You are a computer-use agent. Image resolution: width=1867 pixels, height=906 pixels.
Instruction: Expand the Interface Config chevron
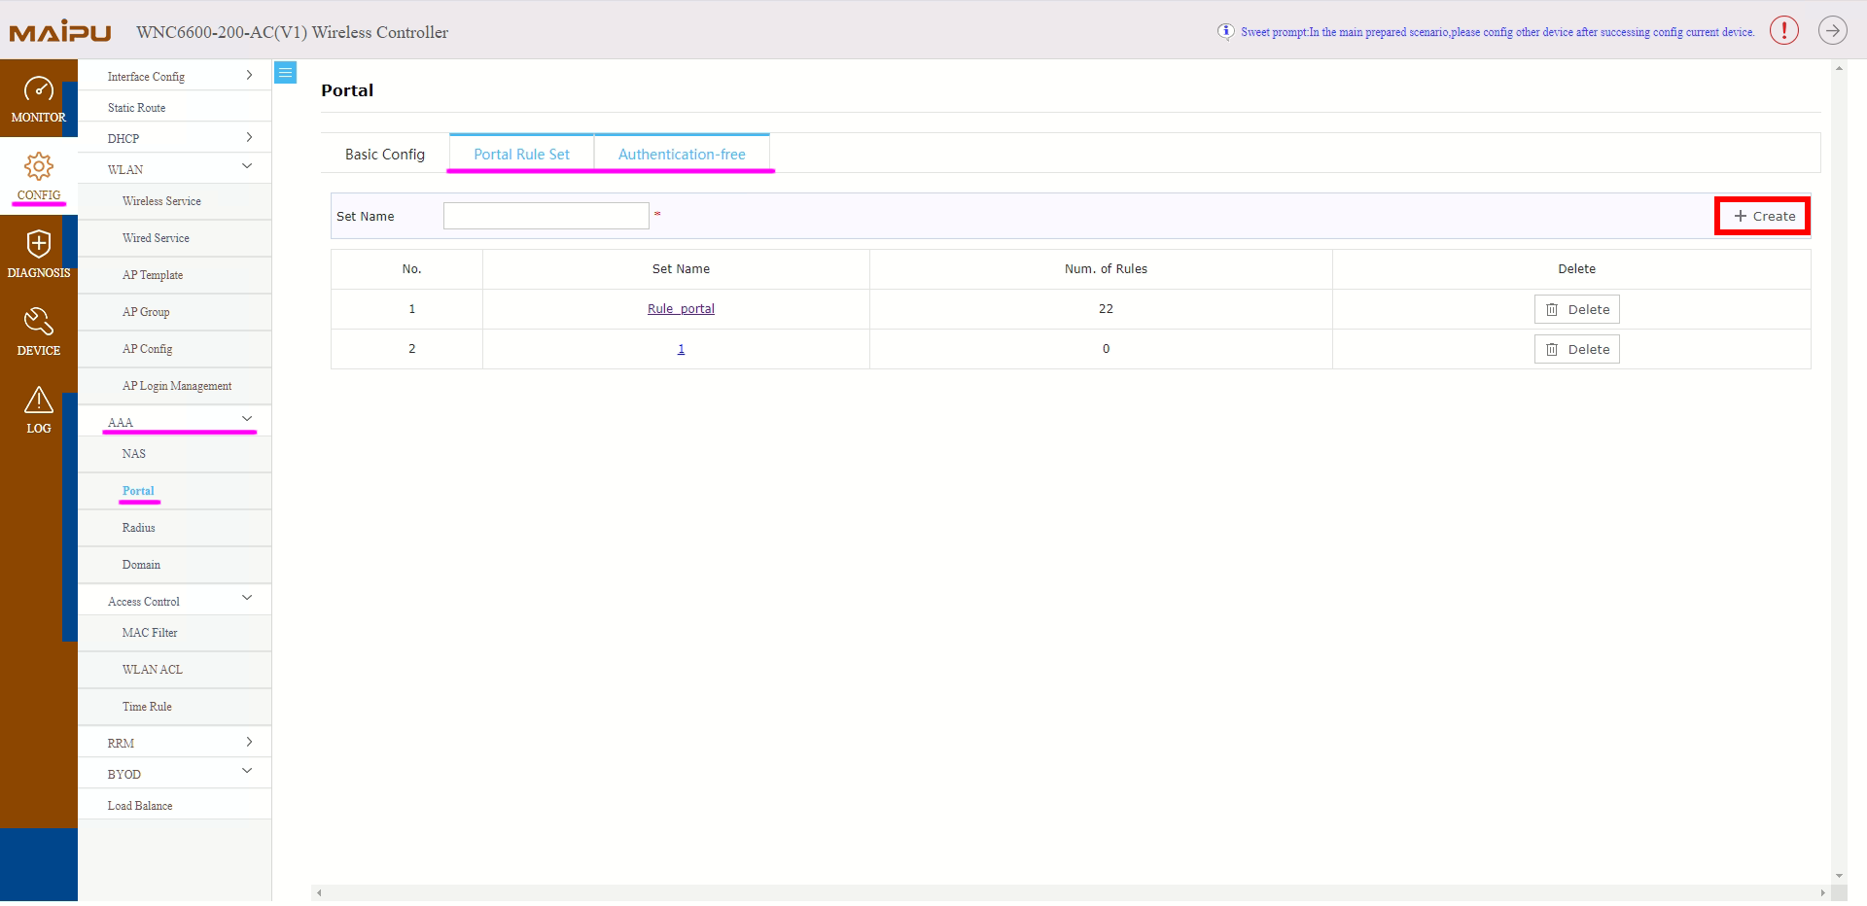(x=249, y=75)
